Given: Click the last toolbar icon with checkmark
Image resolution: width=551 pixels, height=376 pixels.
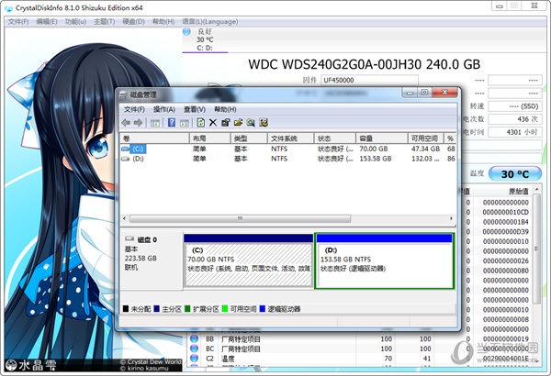Looking at the screenshot, I should 264,123.
